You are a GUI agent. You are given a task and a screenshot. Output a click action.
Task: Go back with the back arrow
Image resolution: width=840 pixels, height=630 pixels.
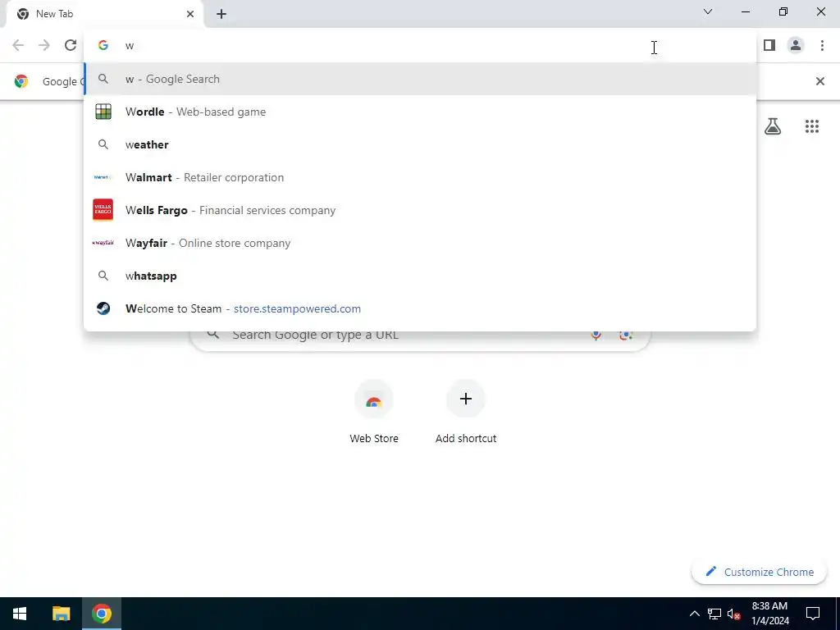pos(18,46)
